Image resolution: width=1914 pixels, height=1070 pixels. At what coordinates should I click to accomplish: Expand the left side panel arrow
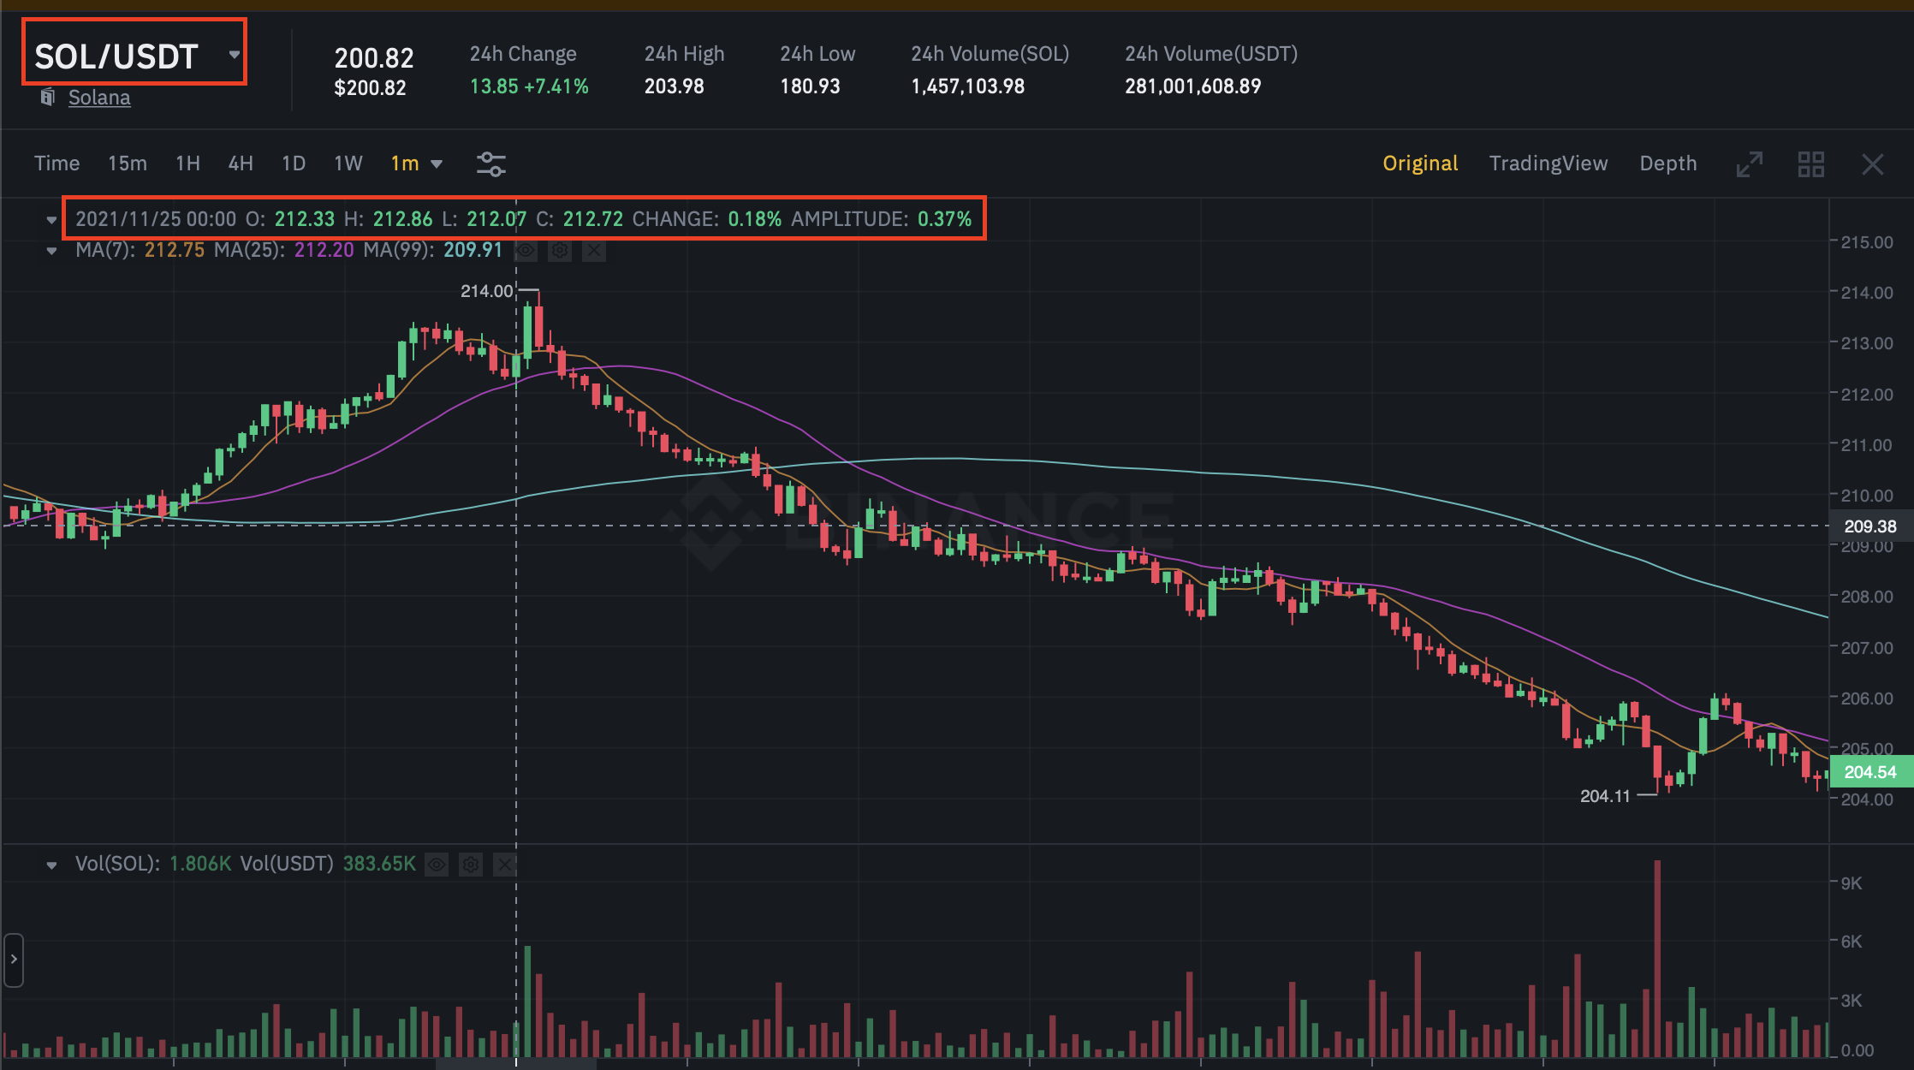tap(13, 960)
